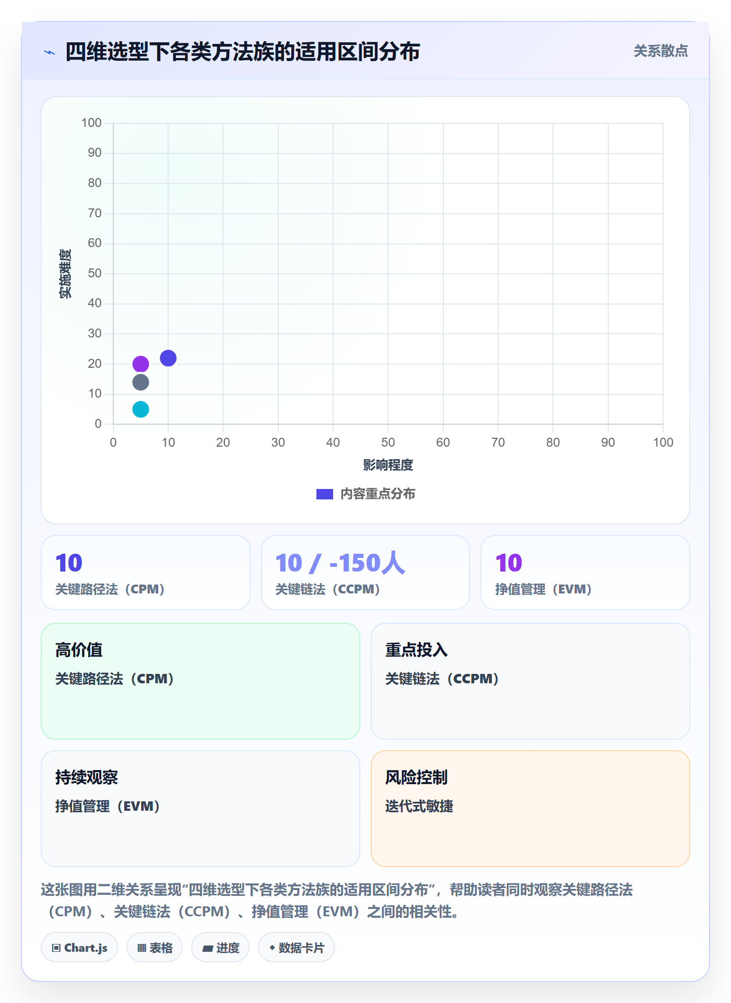
Task: Toggle the 内容重点分布 legend color box
Action: pos(325,494)
